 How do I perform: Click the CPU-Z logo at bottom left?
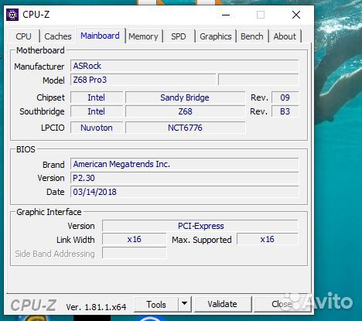(x=33, y=306)
